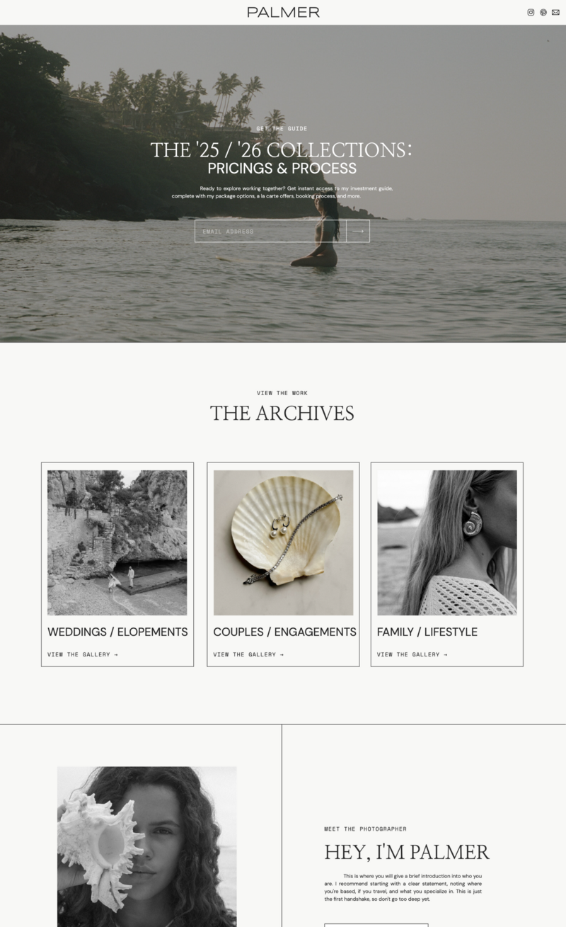Open the woman with shell earring photo
Screen dimensions: 566x927
click(x=447, y=542)
